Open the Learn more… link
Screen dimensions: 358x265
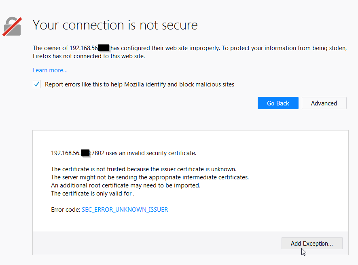(x=50, y=70)
